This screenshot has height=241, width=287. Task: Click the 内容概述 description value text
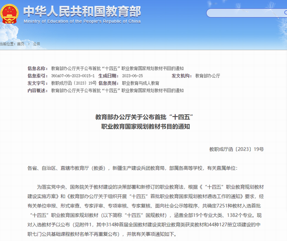pos(117,91)
